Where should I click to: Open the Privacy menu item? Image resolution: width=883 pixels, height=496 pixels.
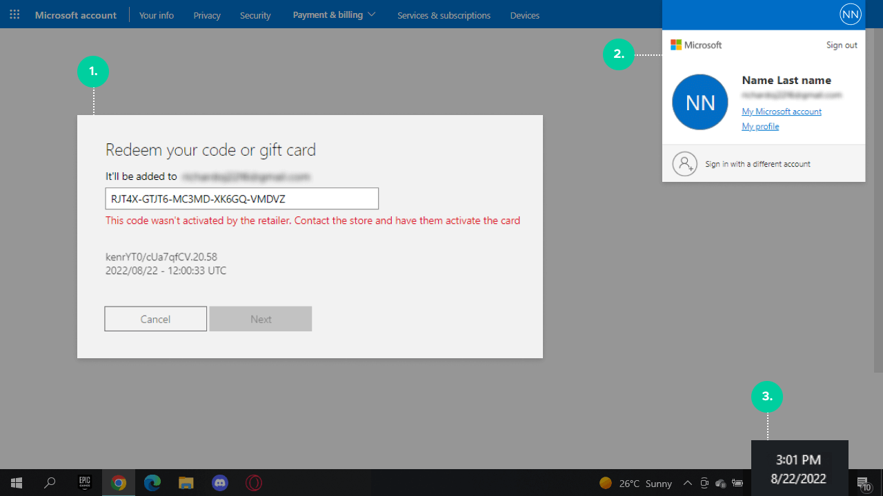click(207, 15)
